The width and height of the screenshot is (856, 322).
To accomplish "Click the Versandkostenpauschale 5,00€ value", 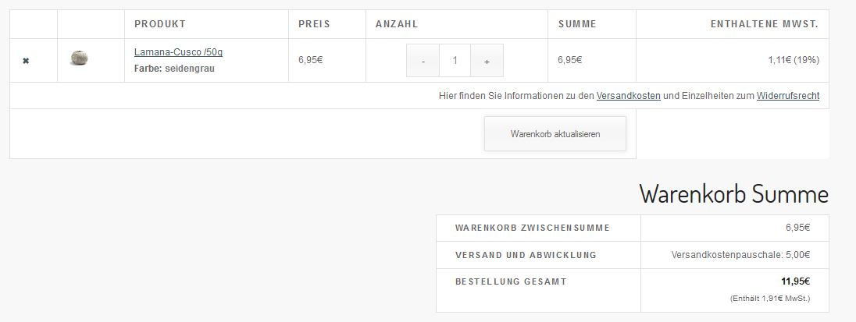I will pyautogui.click(x=740, y=255).
